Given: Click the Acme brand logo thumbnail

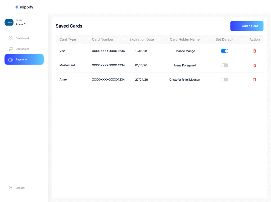Looking at the screenshot, I should point(9,22).
